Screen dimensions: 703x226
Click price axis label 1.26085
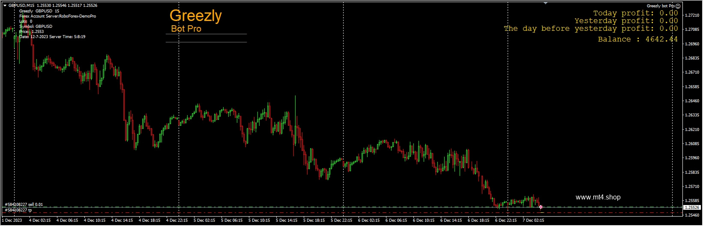[x=692, y=144]
